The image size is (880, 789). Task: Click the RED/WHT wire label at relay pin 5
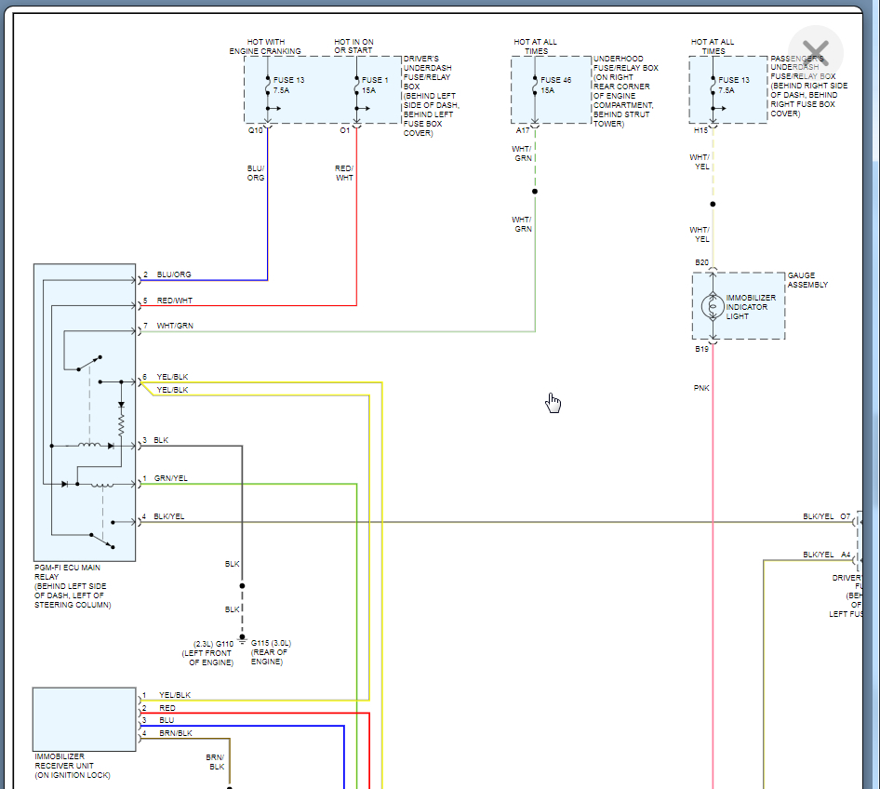pos(175,301)
